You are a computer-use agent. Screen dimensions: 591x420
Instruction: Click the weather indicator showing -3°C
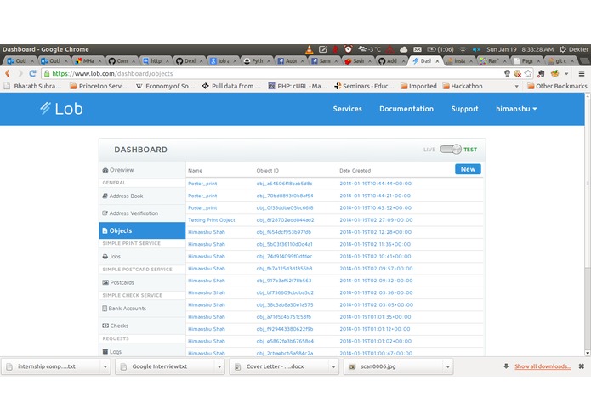[369, 49]
